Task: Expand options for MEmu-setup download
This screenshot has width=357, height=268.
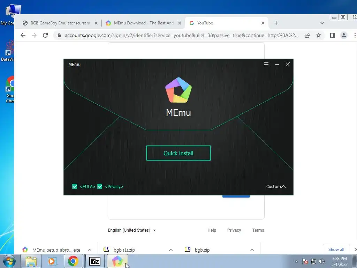Action: [x=90, y=250]
